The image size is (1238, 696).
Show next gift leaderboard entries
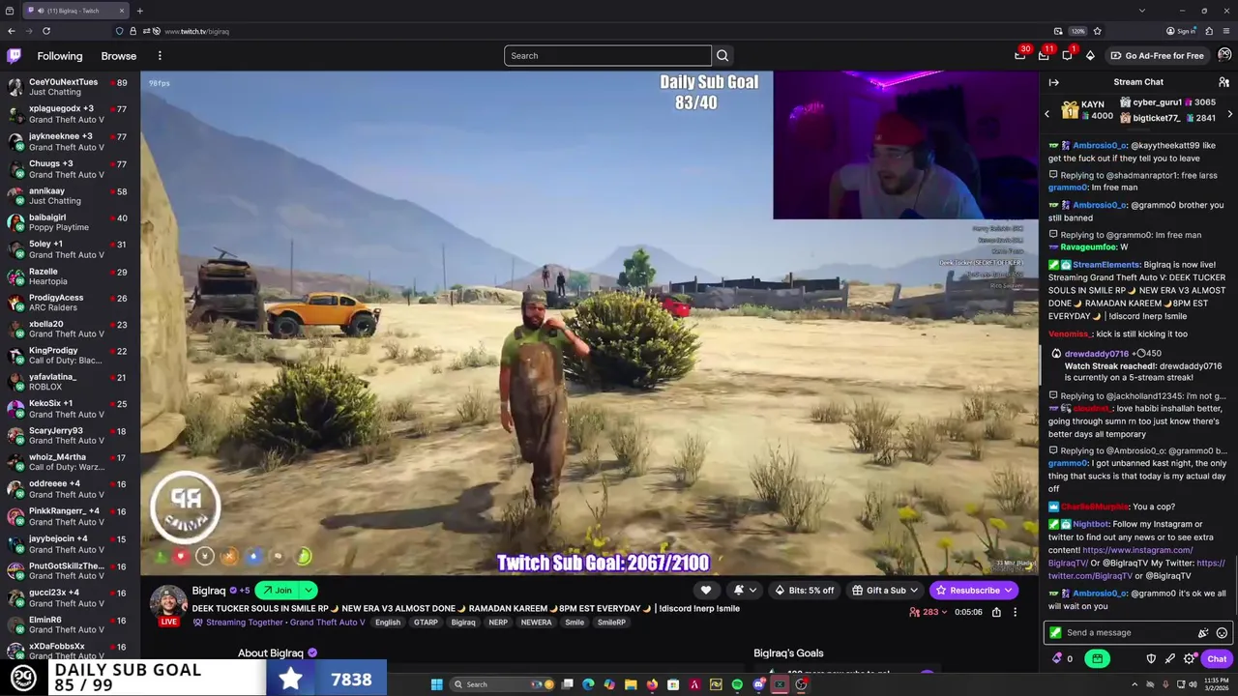tap(1229, 114)
